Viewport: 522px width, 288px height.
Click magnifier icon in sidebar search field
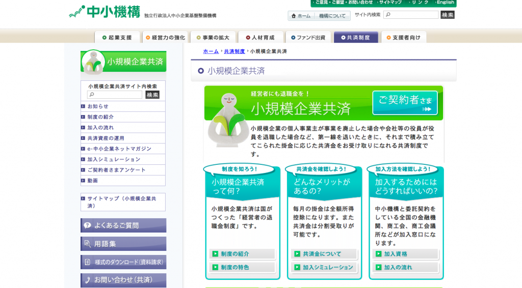click(x=92, y=95)
